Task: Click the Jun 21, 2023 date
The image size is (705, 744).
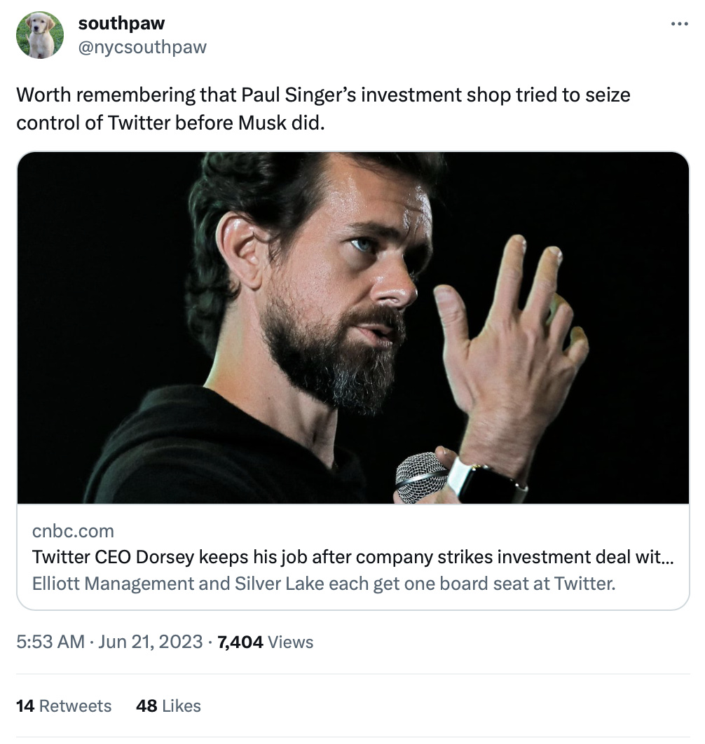Action: [150, 642]
